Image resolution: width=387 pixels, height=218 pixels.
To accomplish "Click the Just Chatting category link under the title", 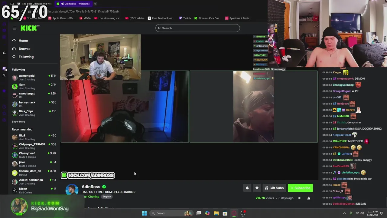I will 90,197.
